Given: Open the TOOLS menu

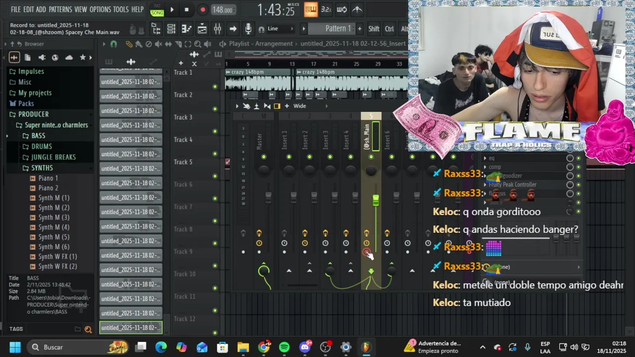Looking at the screenshot, I should 121,9.
